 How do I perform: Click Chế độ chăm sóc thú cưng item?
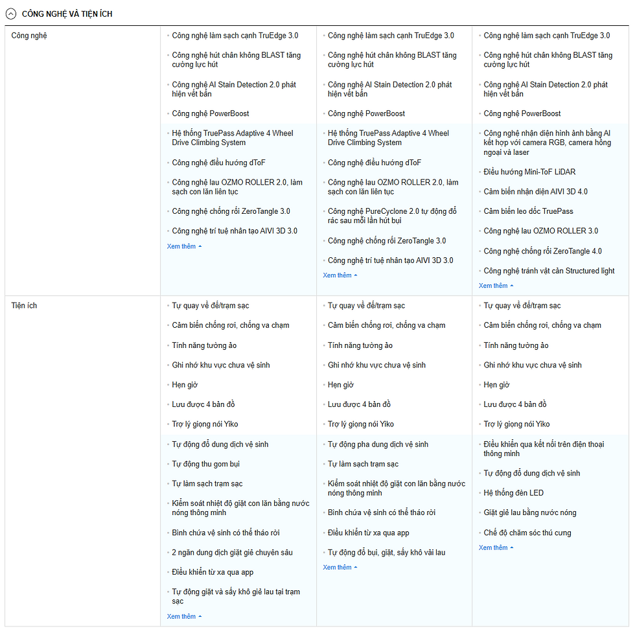pos(527,533)
